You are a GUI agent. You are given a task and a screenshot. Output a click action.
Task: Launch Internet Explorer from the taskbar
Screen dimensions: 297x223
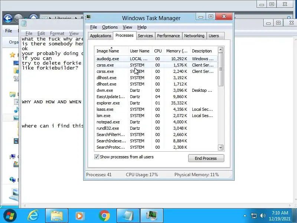pos(33,216)
